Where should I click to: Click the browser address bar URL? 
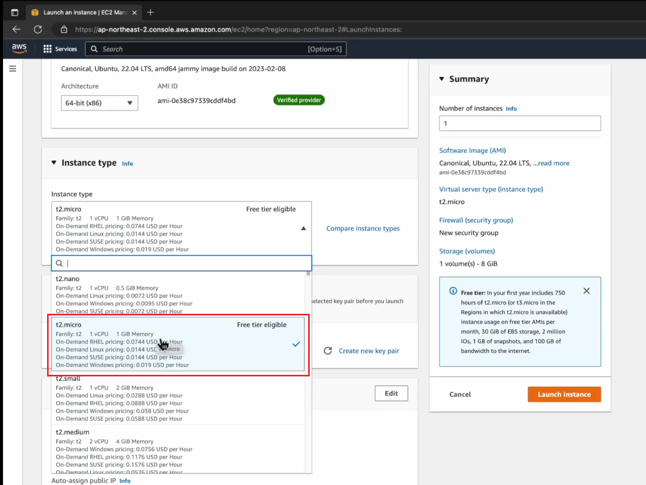[238, 30]
